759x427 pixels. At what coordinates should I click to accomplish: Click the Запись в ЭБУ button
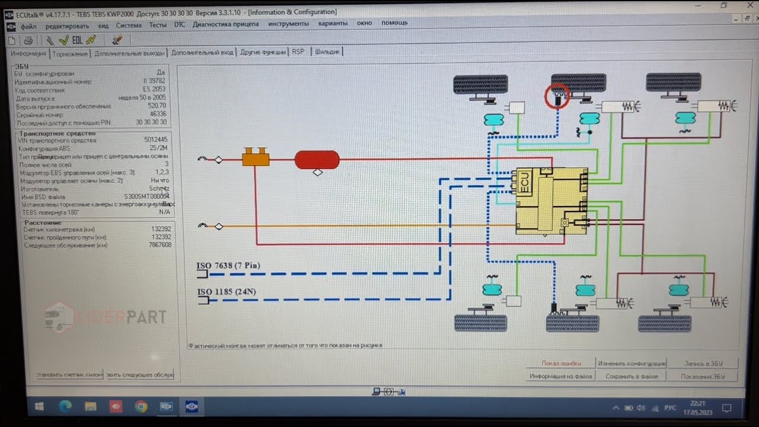703,363
